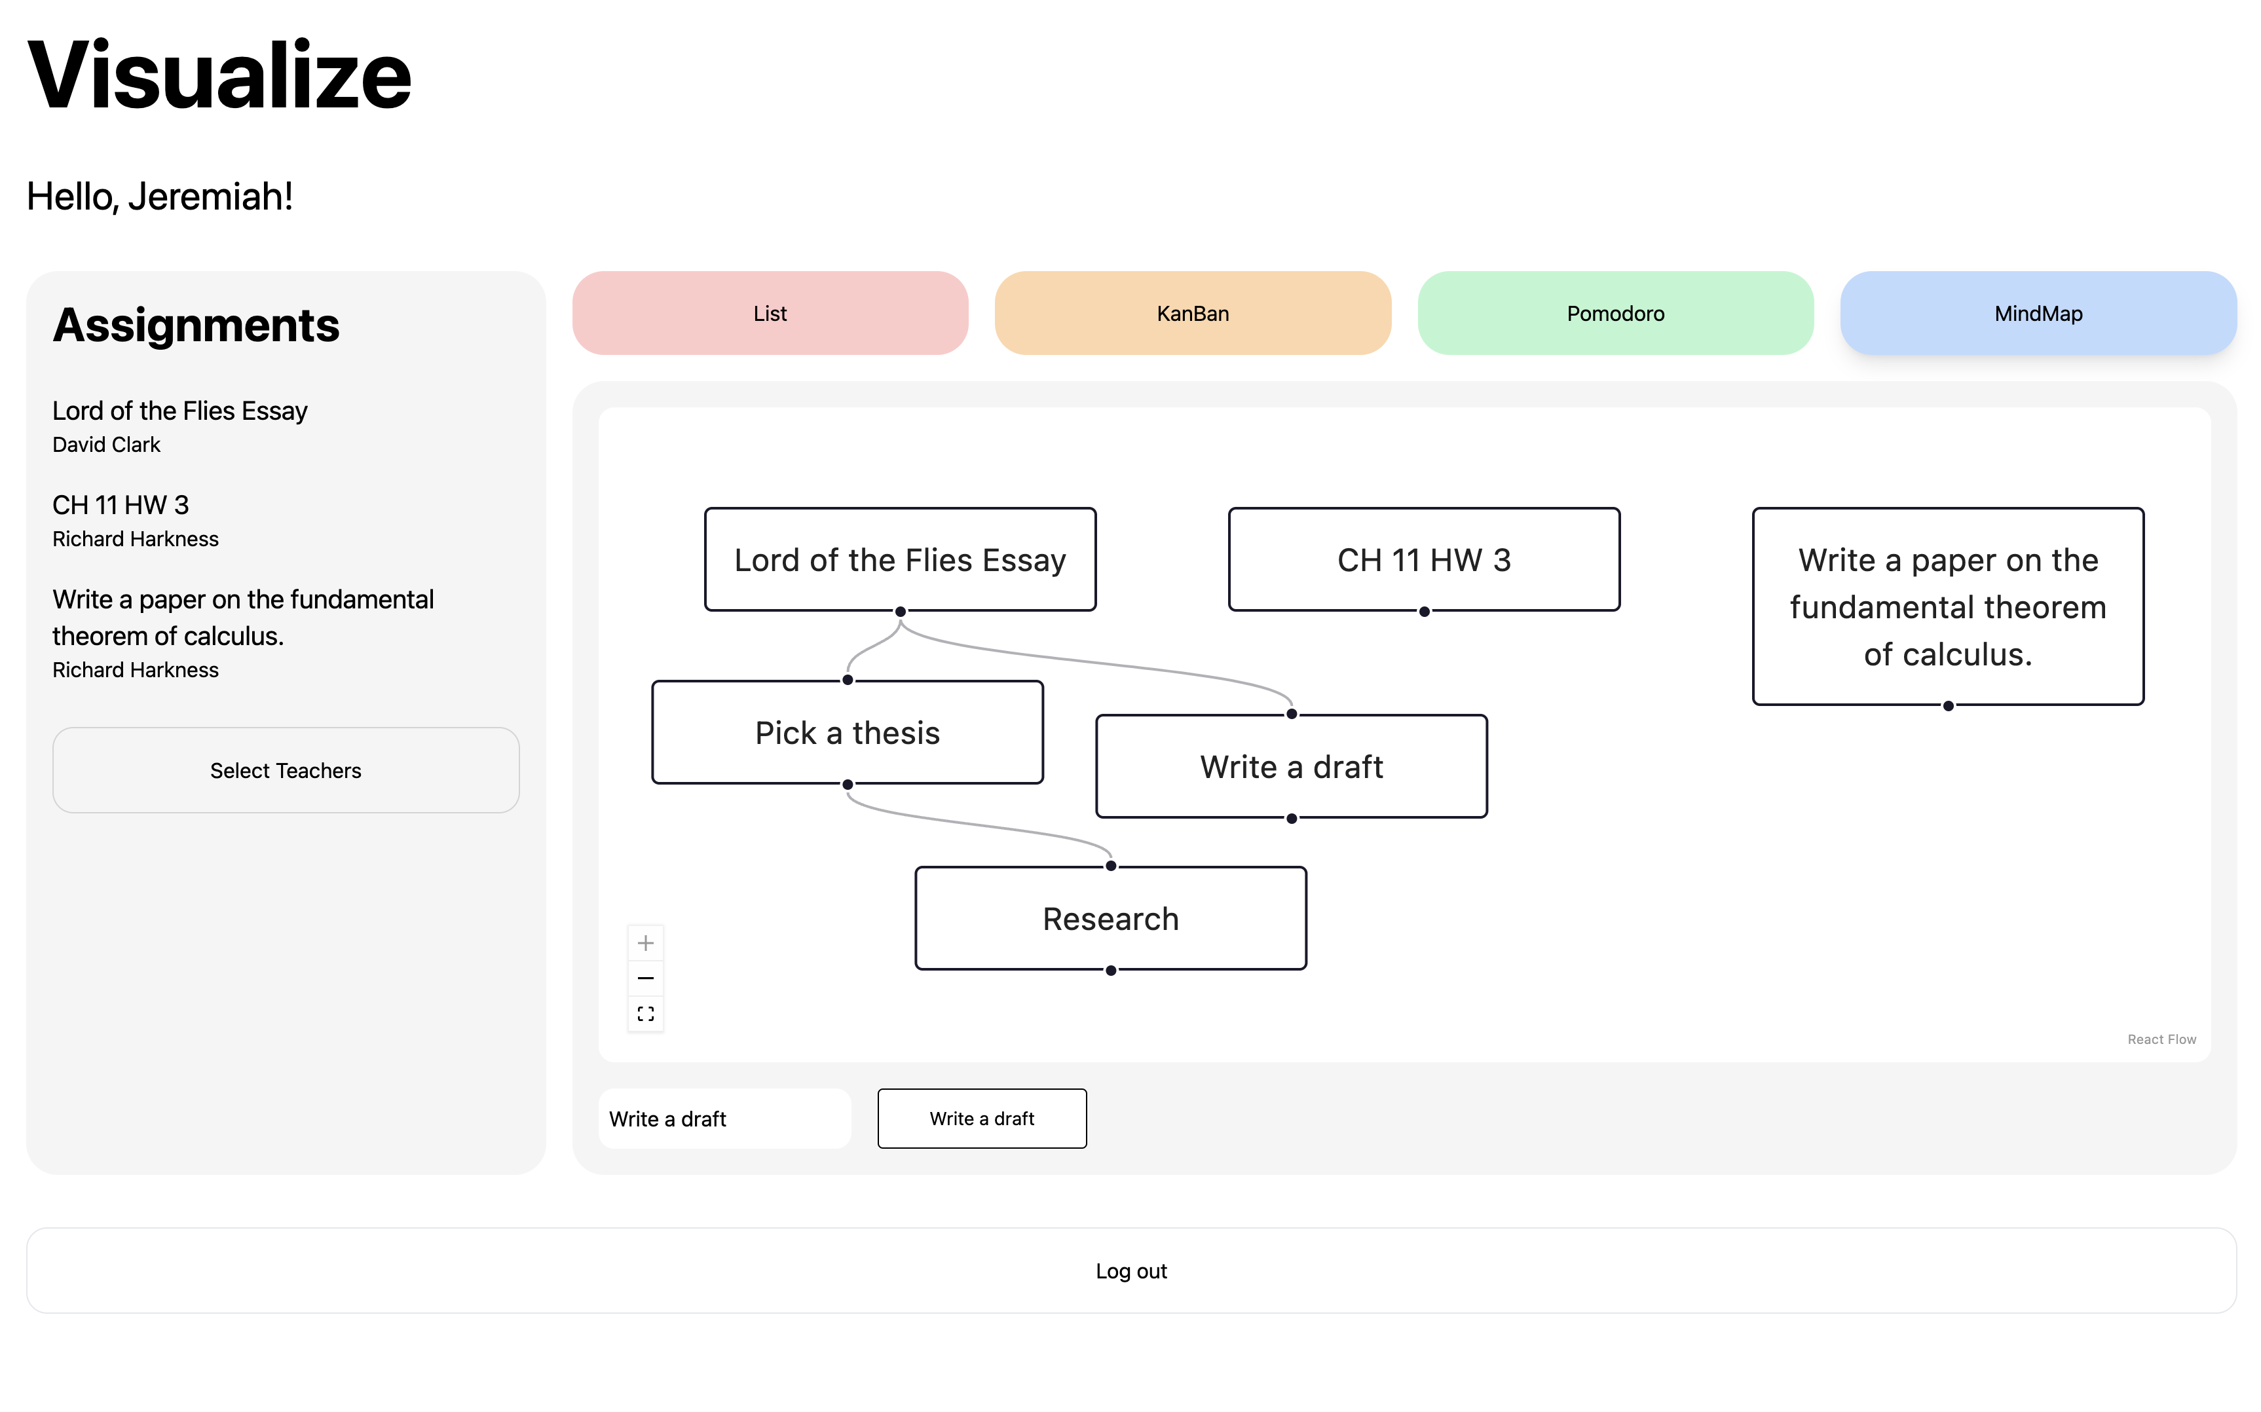Click the zoom in plus icon
This screenshot has width=2261, height=1412.
(645, 943)
